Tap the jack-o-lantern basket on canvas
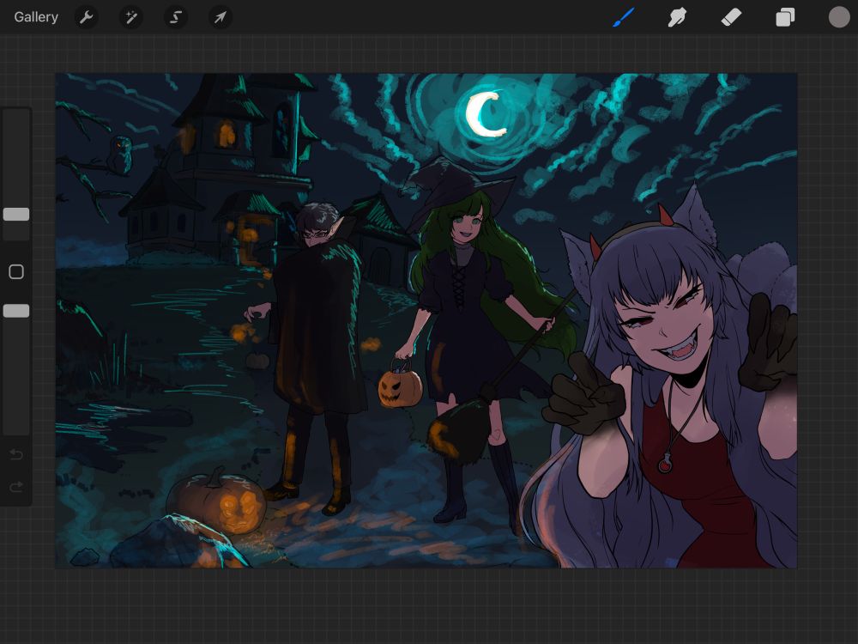858x644 pixels. (x=400, y=385)
